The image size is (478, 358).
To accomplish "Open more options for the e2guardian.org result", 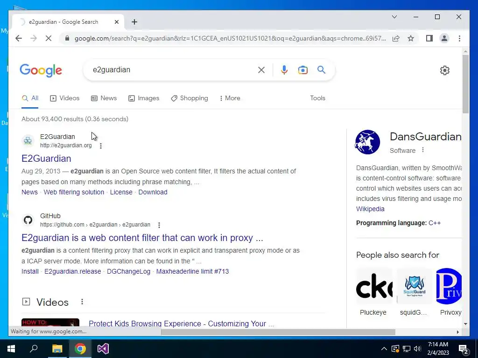I will tap(101, 146).
